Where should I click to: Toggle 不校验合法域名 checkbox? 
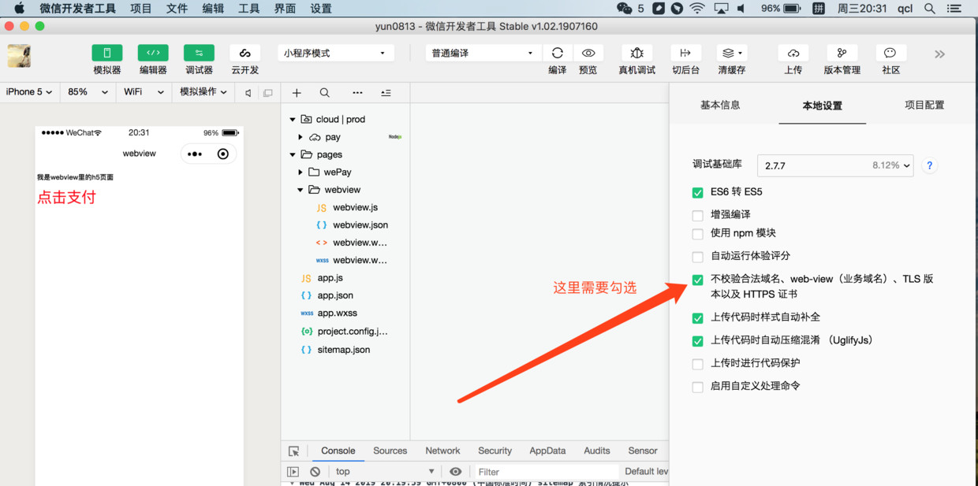(x=697, y=280)
